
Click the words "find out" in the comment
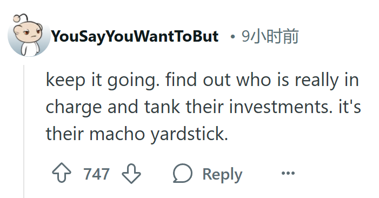[198, 80]
